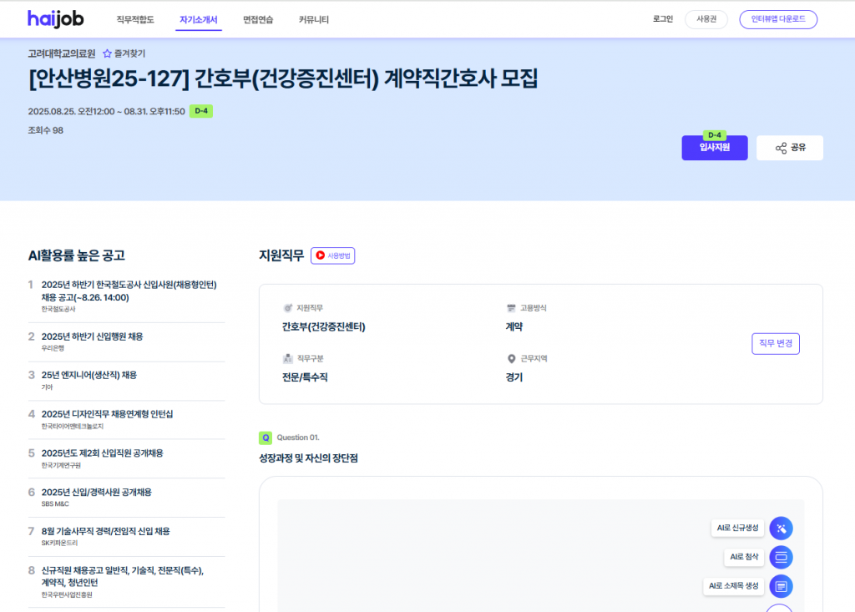This screenshot has height=612, width=855.
Task: Click AI로 첨삭 label
Action: tap(744, 557)
